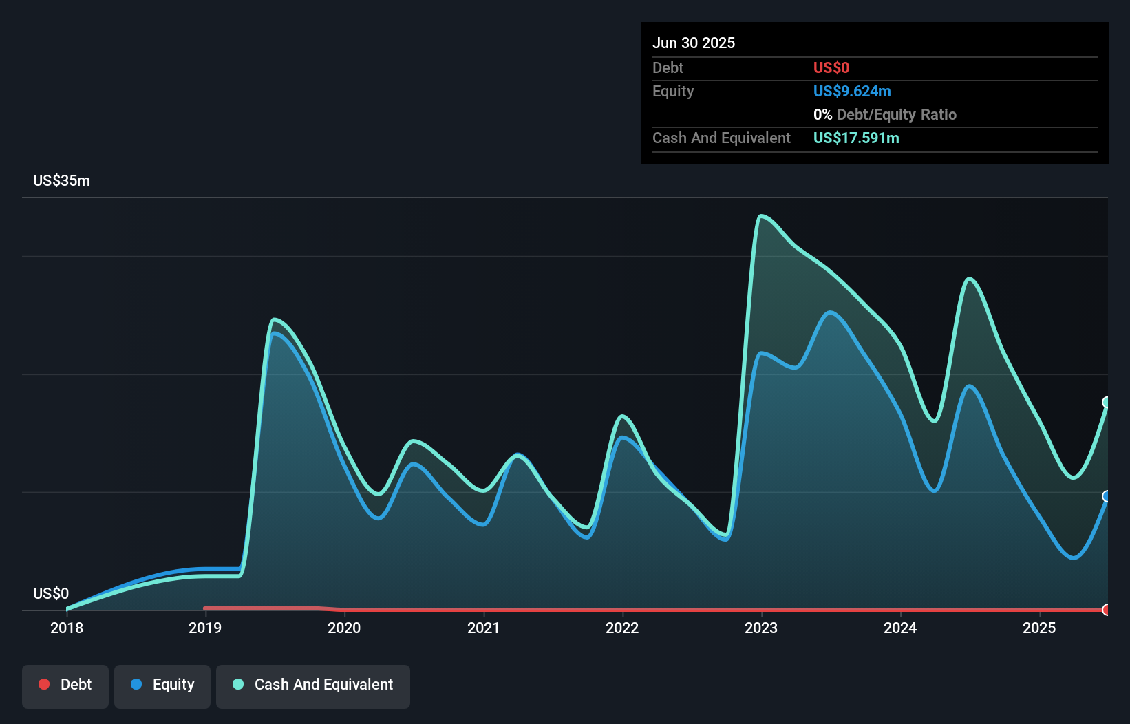Open details for the Debt/Equity Ratio row
This screenshot has width=1130, height=724.
pos(885,114)
